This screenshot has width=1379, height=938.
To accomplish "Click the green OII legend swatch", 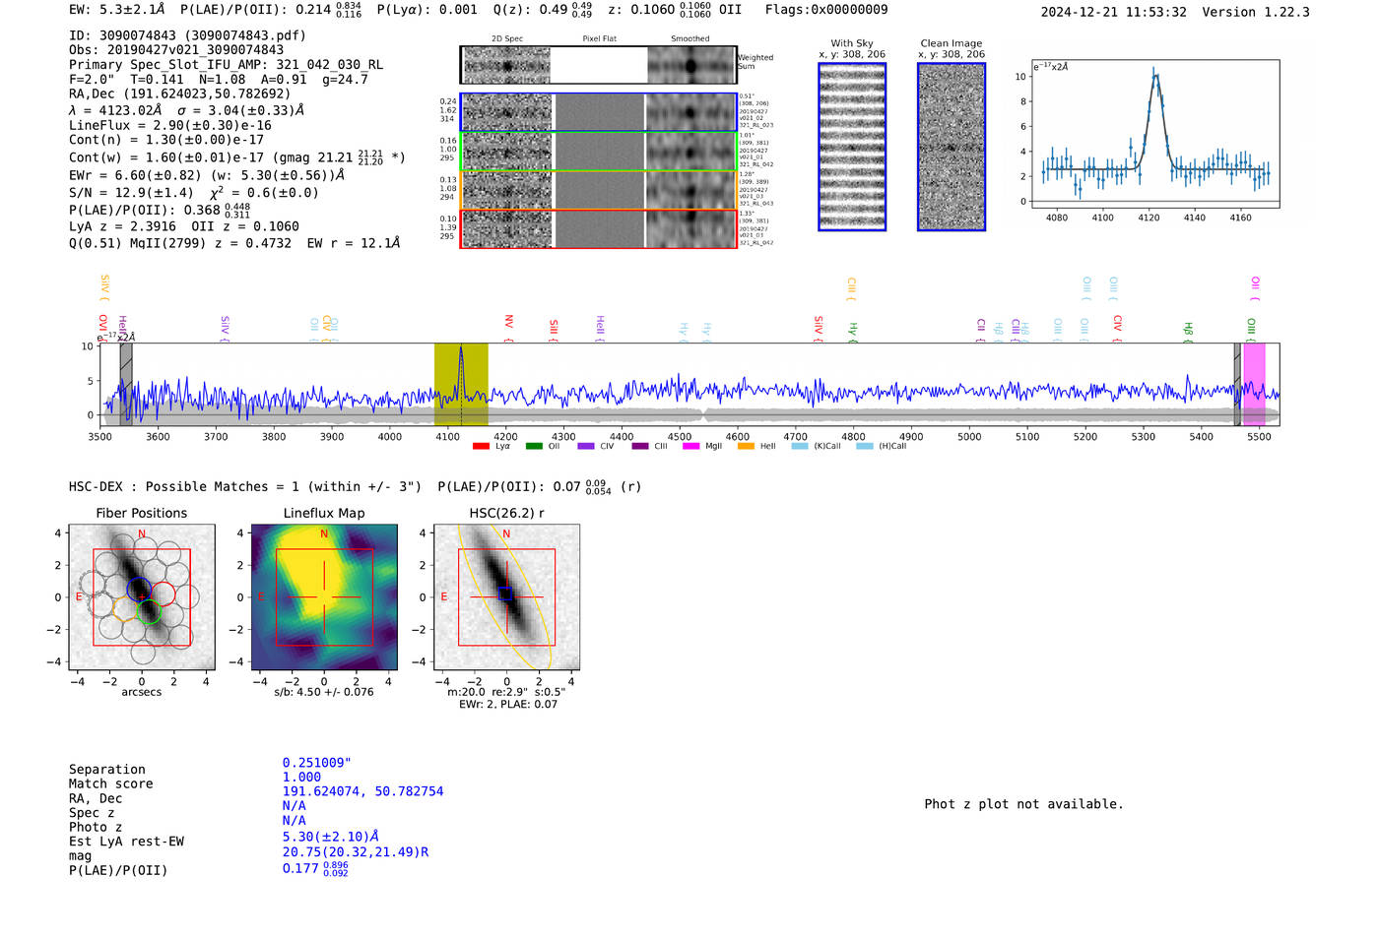I will click(x=534, y=446).
